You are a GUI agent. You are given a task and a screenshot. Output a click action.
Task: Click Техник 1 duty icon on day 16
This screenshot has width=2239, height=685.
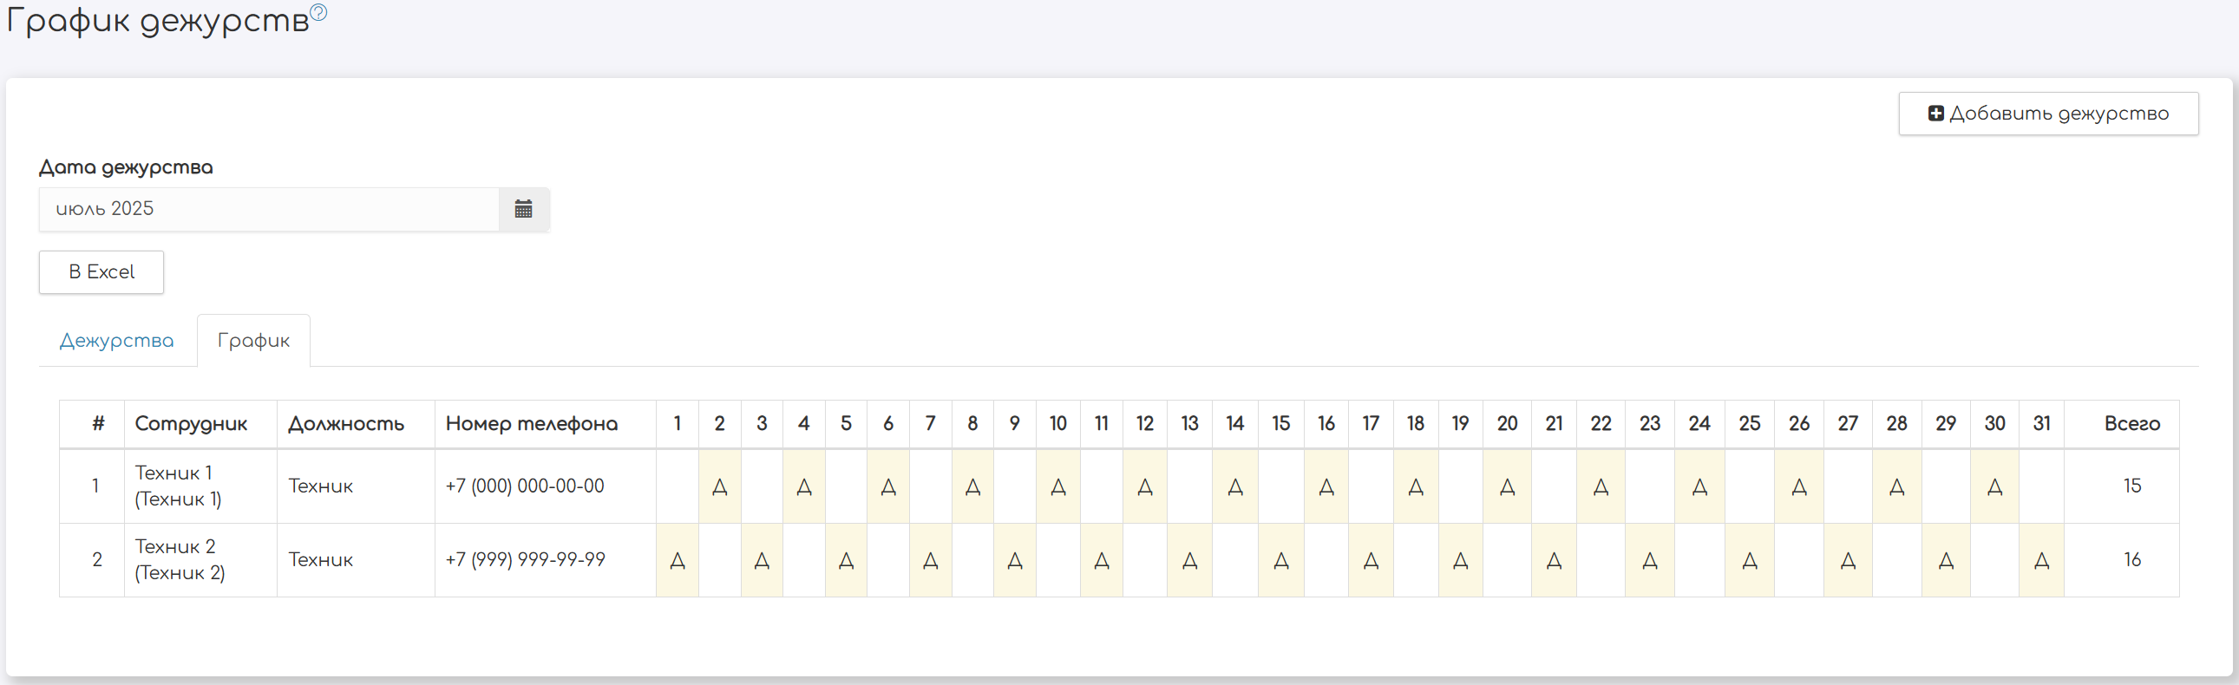coord(1326,486)
